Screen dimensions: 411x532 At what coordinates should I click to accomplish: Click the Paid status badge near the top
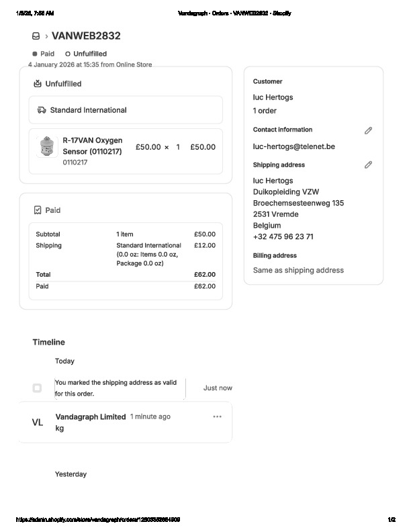click(44, 54)
